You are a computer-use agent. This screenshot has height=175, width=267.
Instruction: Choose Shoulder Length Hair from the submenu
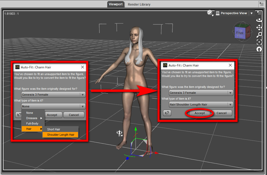click(61, 135)
